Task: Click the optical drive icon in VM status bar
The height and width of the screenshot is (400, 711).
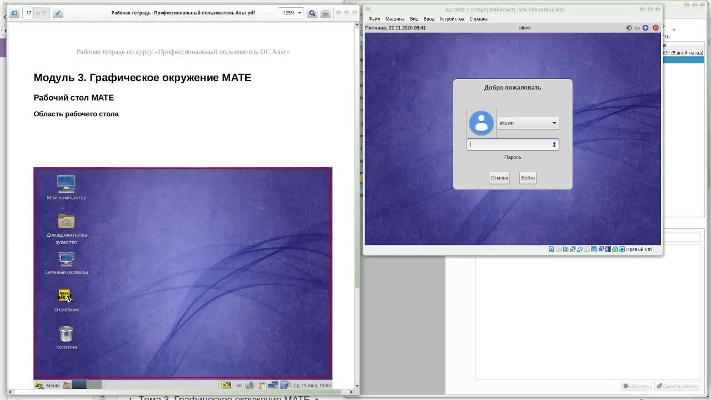Action: tap(558, 249)
